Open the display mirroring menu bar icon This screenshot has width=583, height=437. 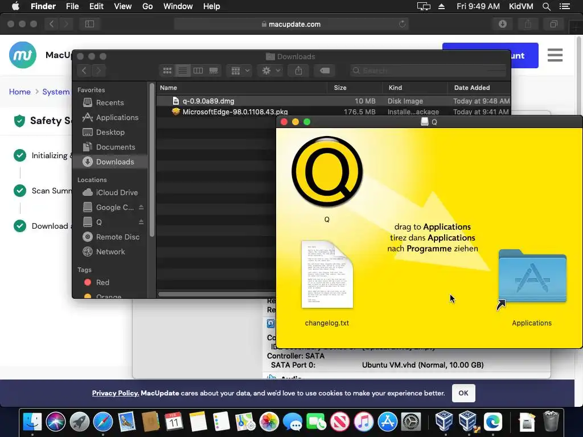[424, 6]
